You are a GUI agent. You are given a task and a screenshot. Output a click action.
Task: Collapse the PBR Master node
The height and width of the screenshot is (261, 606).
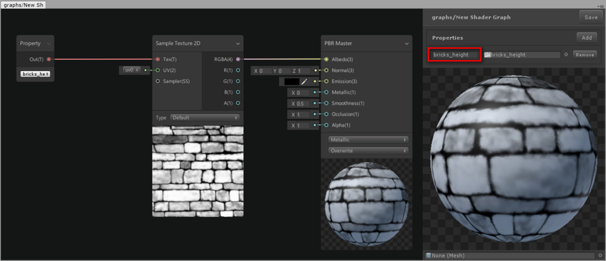pos(407,44)
